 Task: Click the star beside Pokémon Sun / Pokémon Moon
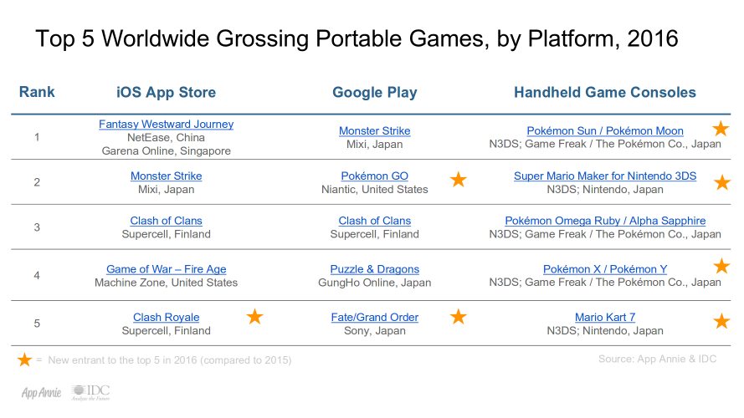coord(721,128)
